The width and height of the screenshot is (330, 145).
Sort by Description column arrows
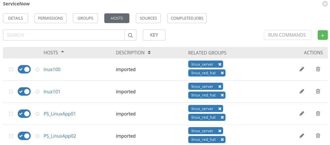pos(149,53)
